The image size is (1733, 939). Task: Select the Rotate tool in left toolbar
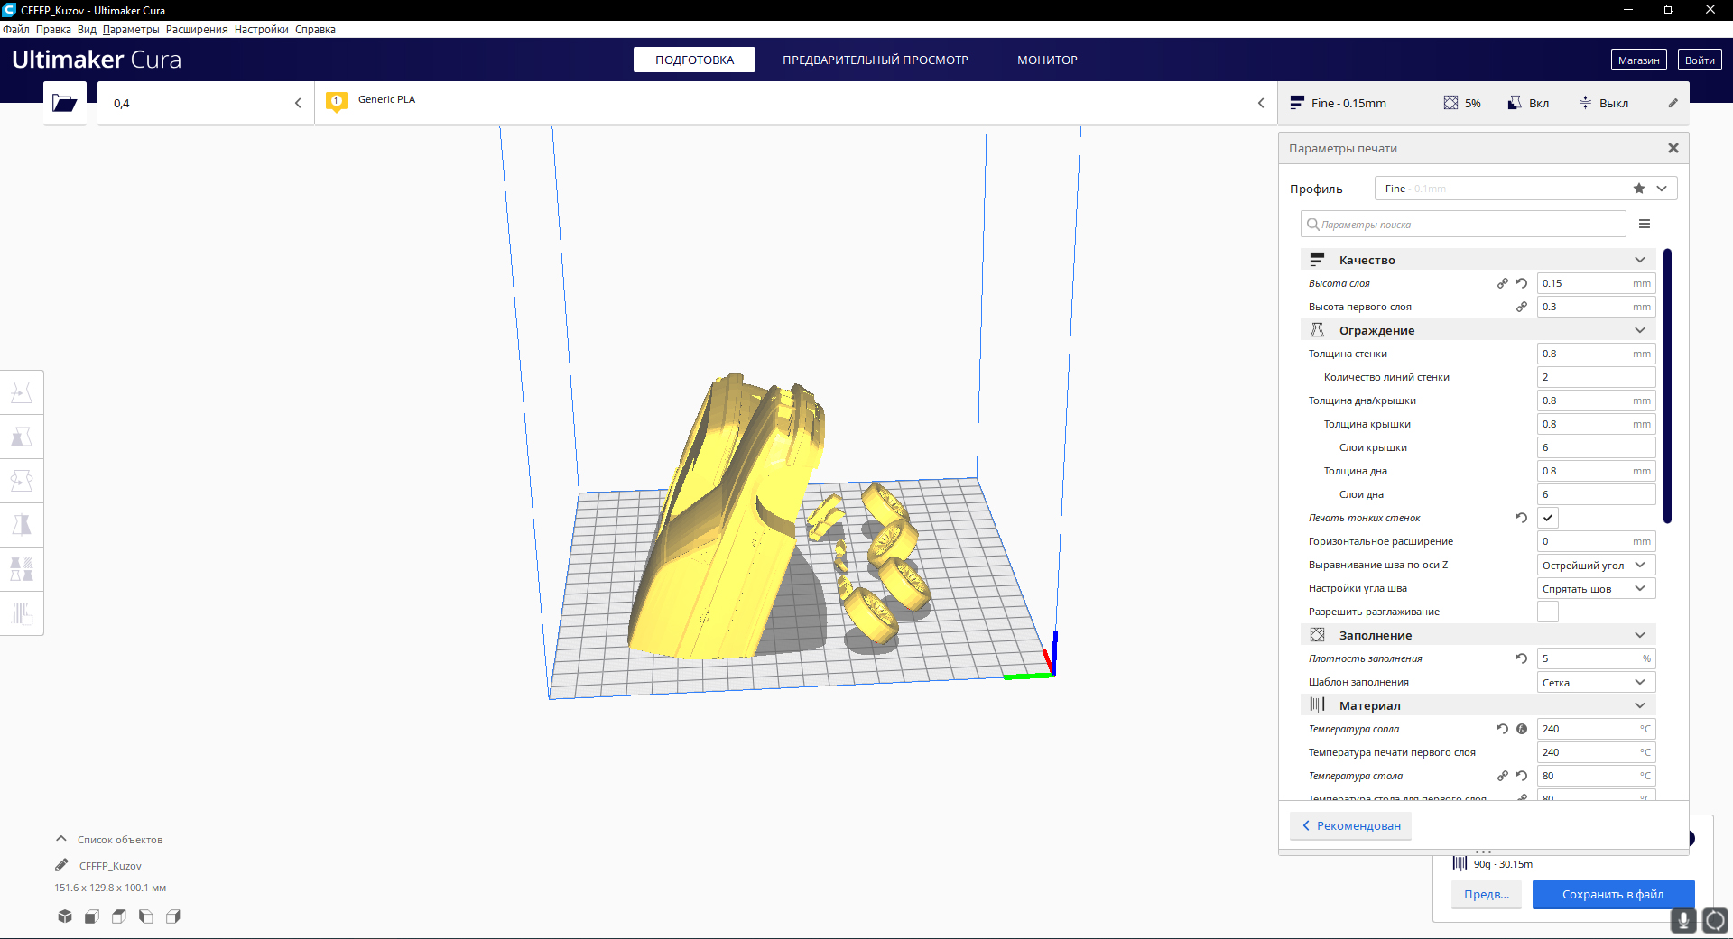point(22,481)
